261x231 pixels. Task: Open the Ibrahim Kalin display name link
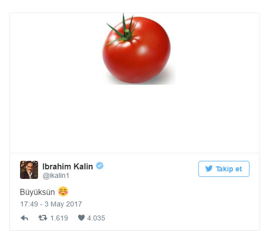tap(68, 166)
